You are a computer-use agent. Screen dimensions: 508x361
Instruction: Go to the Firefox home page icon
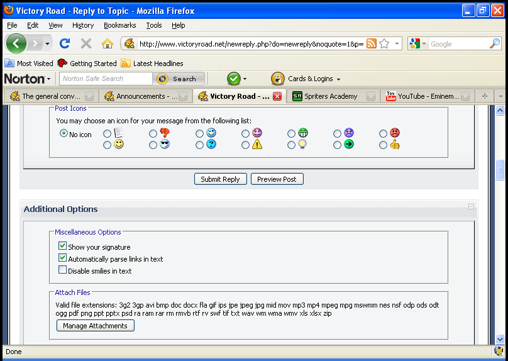click(x=108, y=43)
